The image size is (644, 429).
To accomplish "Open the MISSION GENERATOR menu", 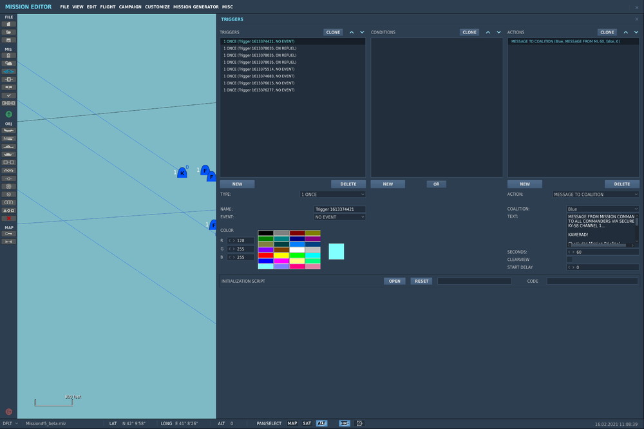I will pos(196,7).
